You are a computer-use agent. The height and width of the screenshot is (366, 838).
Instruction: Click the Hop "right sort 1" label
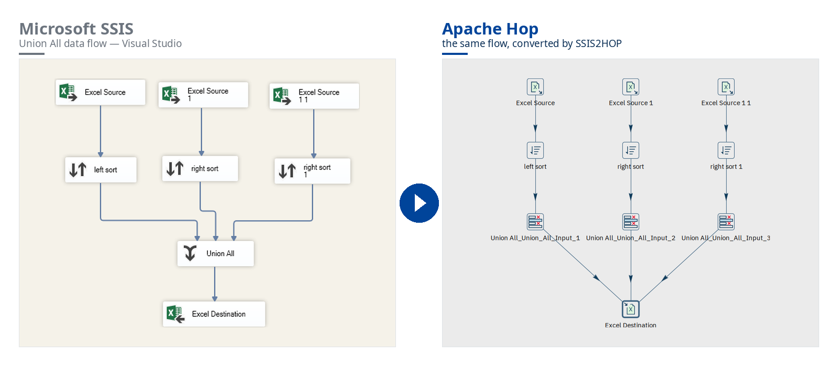pyautogui.click(x=726, y=167)
